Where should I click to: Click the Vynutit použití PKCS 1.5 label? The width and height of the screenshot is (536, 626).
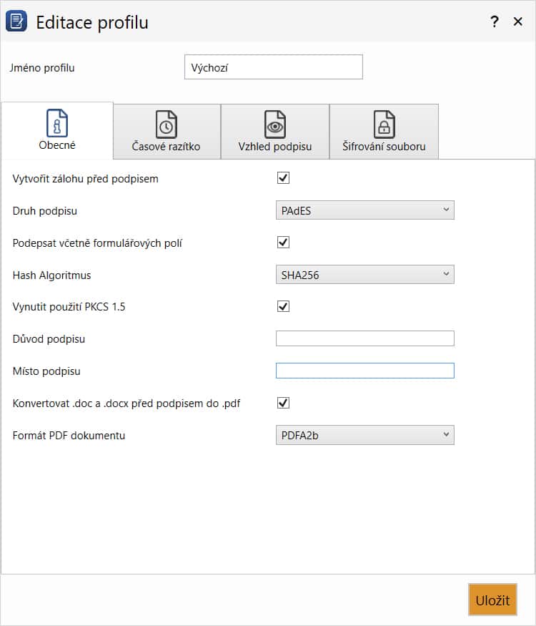coord(69,307)
